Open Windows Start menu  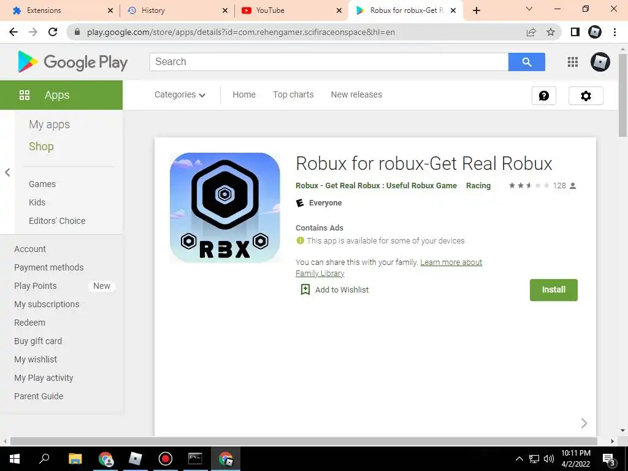[15, 459]
